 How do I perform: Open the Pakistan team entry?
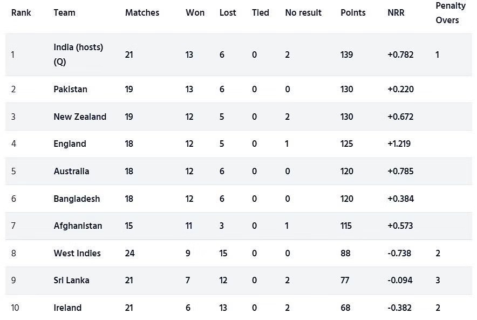(70, 89)
